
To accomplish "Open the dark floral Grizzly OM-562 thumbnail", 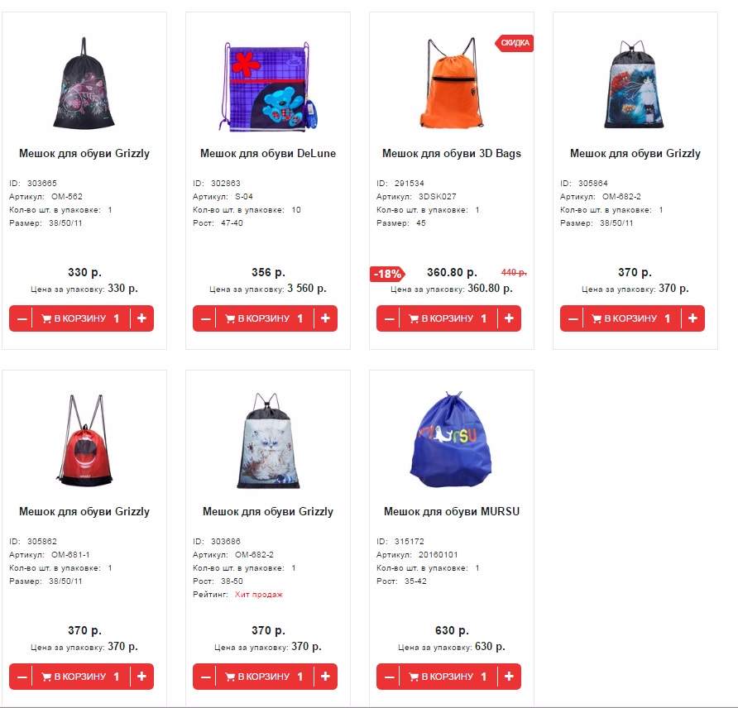I will point(84,83).
